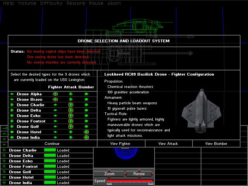Screen dimensions: 248x186
Task: Choose Attack icon for Drone Delta
Action: [71, 110]
